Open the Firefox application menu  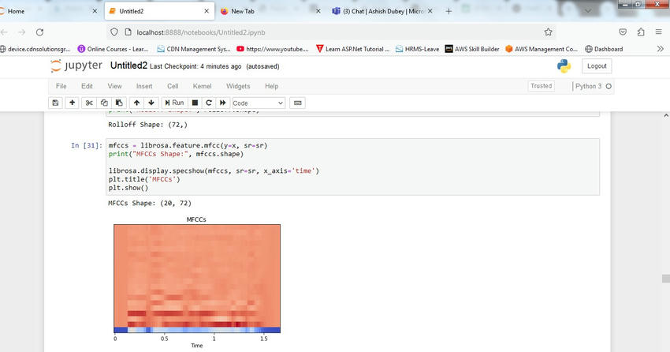pyautogui.click(x=658, y=32)
